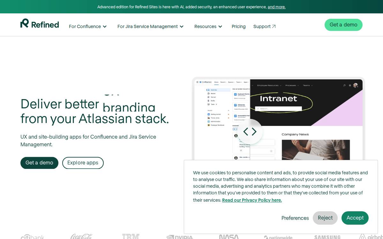Open the Support external link
This screenshot has width=383, height=239.
pos(265,26)
